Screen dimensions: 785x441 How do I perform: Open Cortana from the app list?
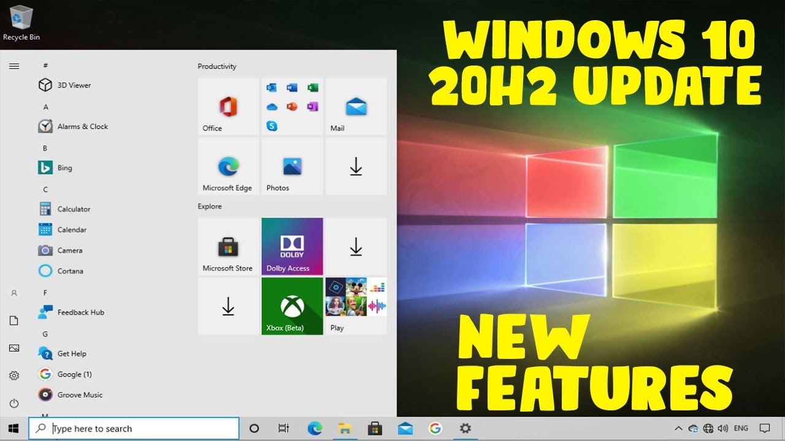61,271
